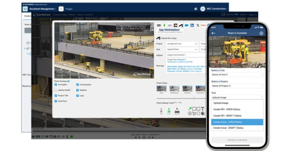Click the copy link chain icon
282x151 pixels.
coord(170,26)
